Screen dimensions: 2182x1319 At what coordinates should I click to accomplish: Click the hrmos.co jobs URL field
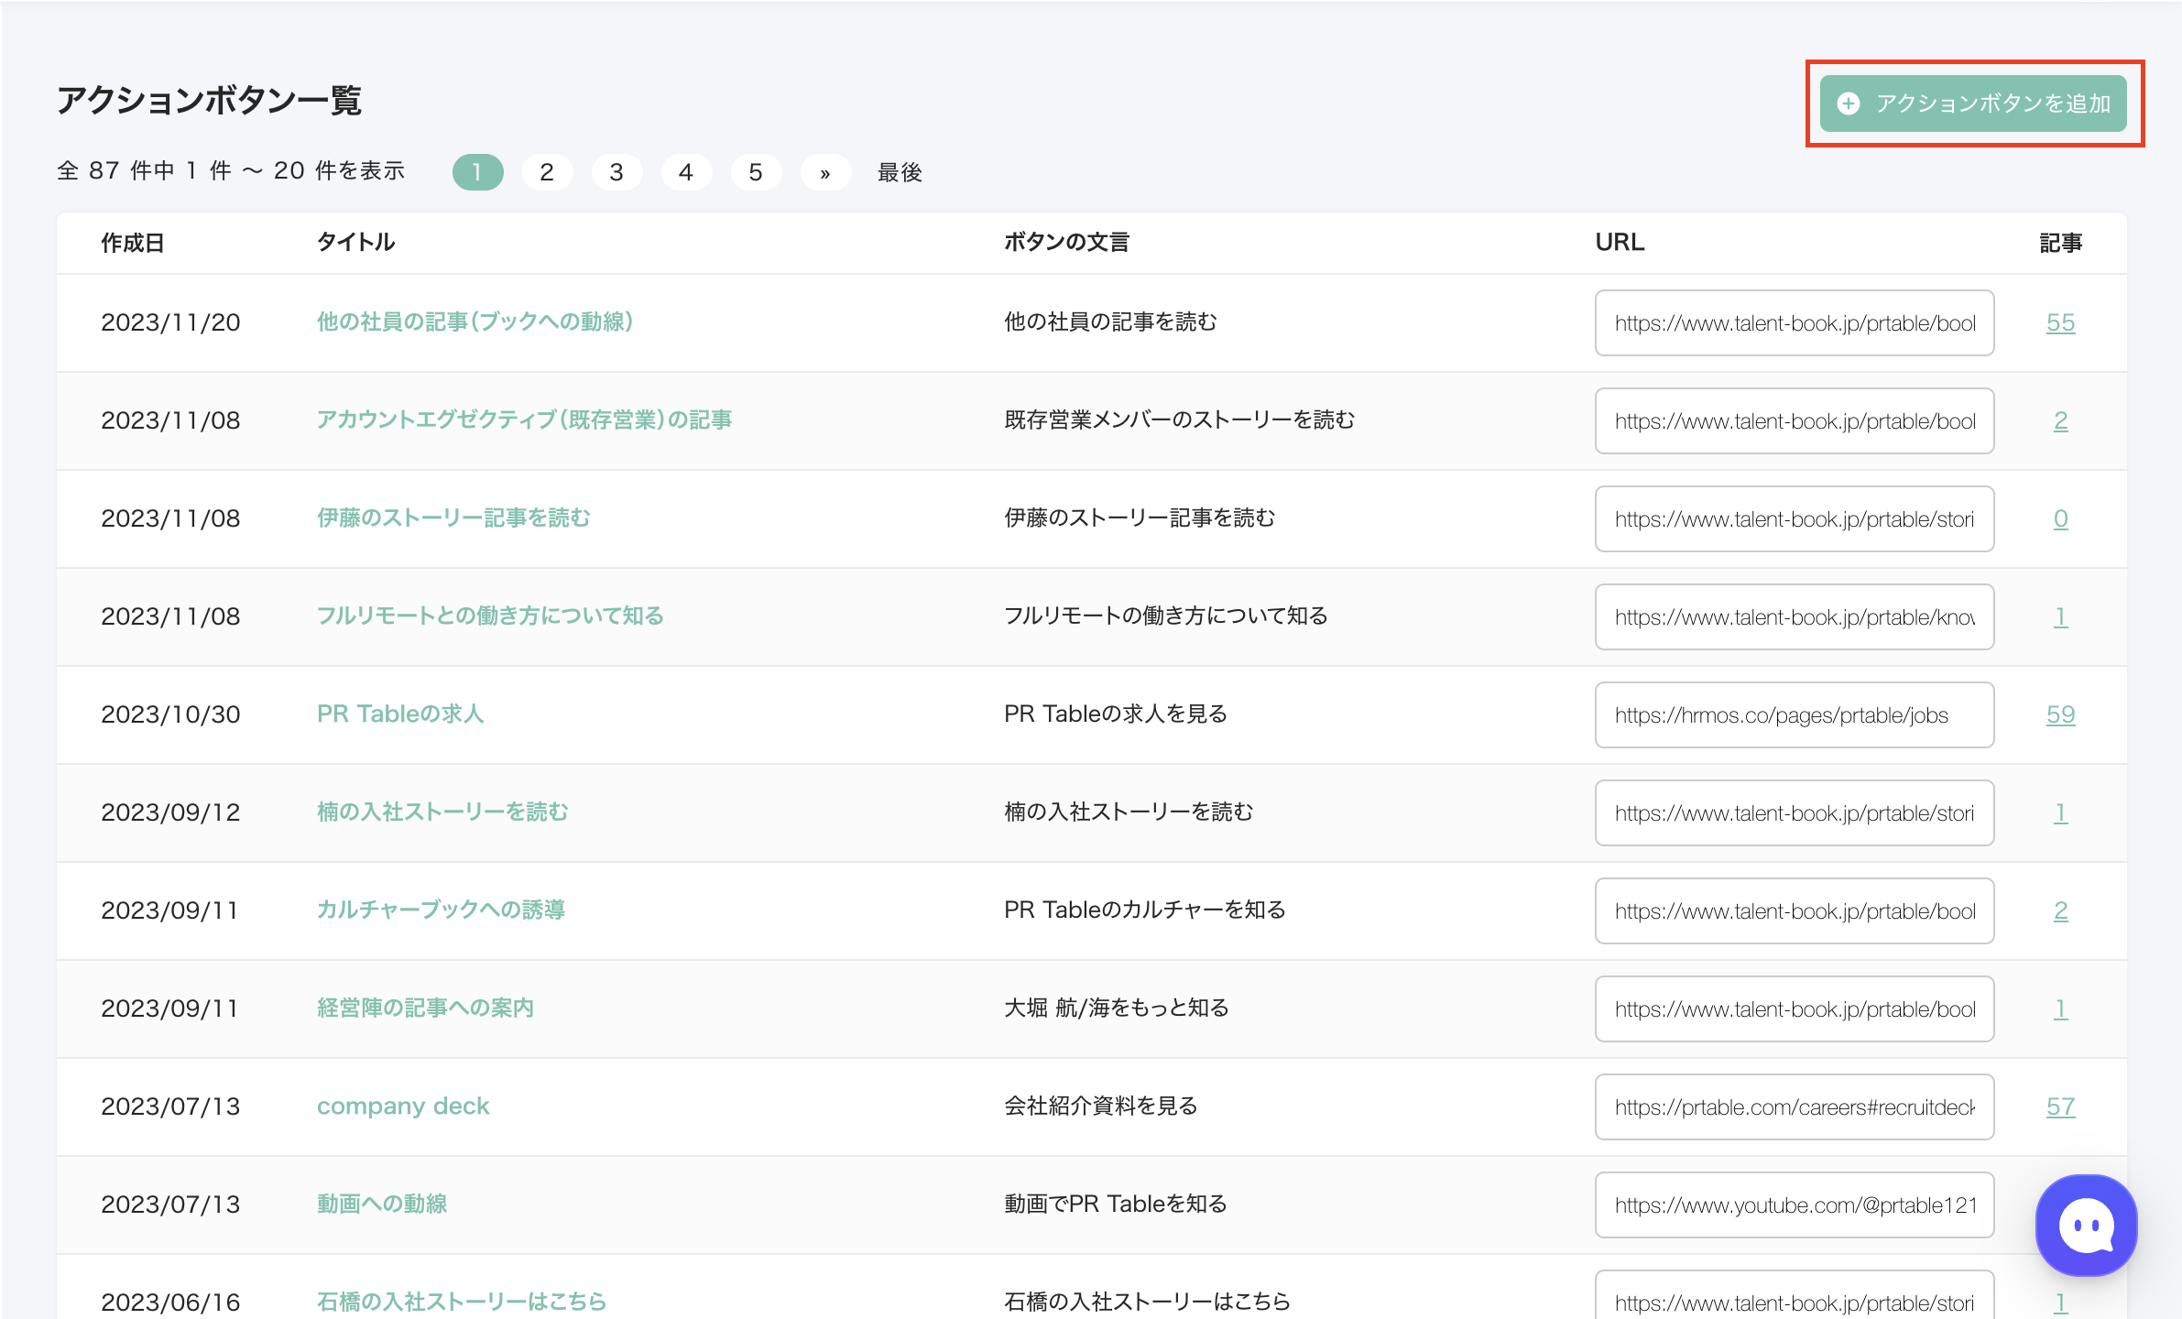(x=1795, y=714)
